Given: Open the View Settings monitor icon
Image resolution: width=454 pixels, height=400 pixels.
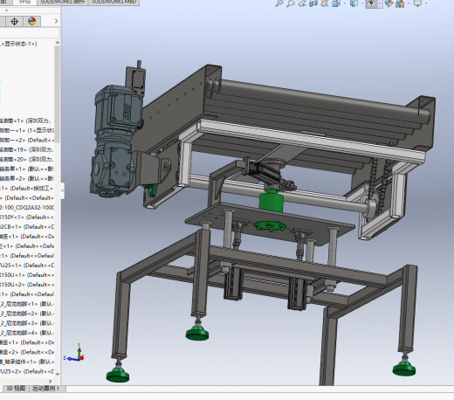Looking at the screenshot, I should (x=418, y=3).
